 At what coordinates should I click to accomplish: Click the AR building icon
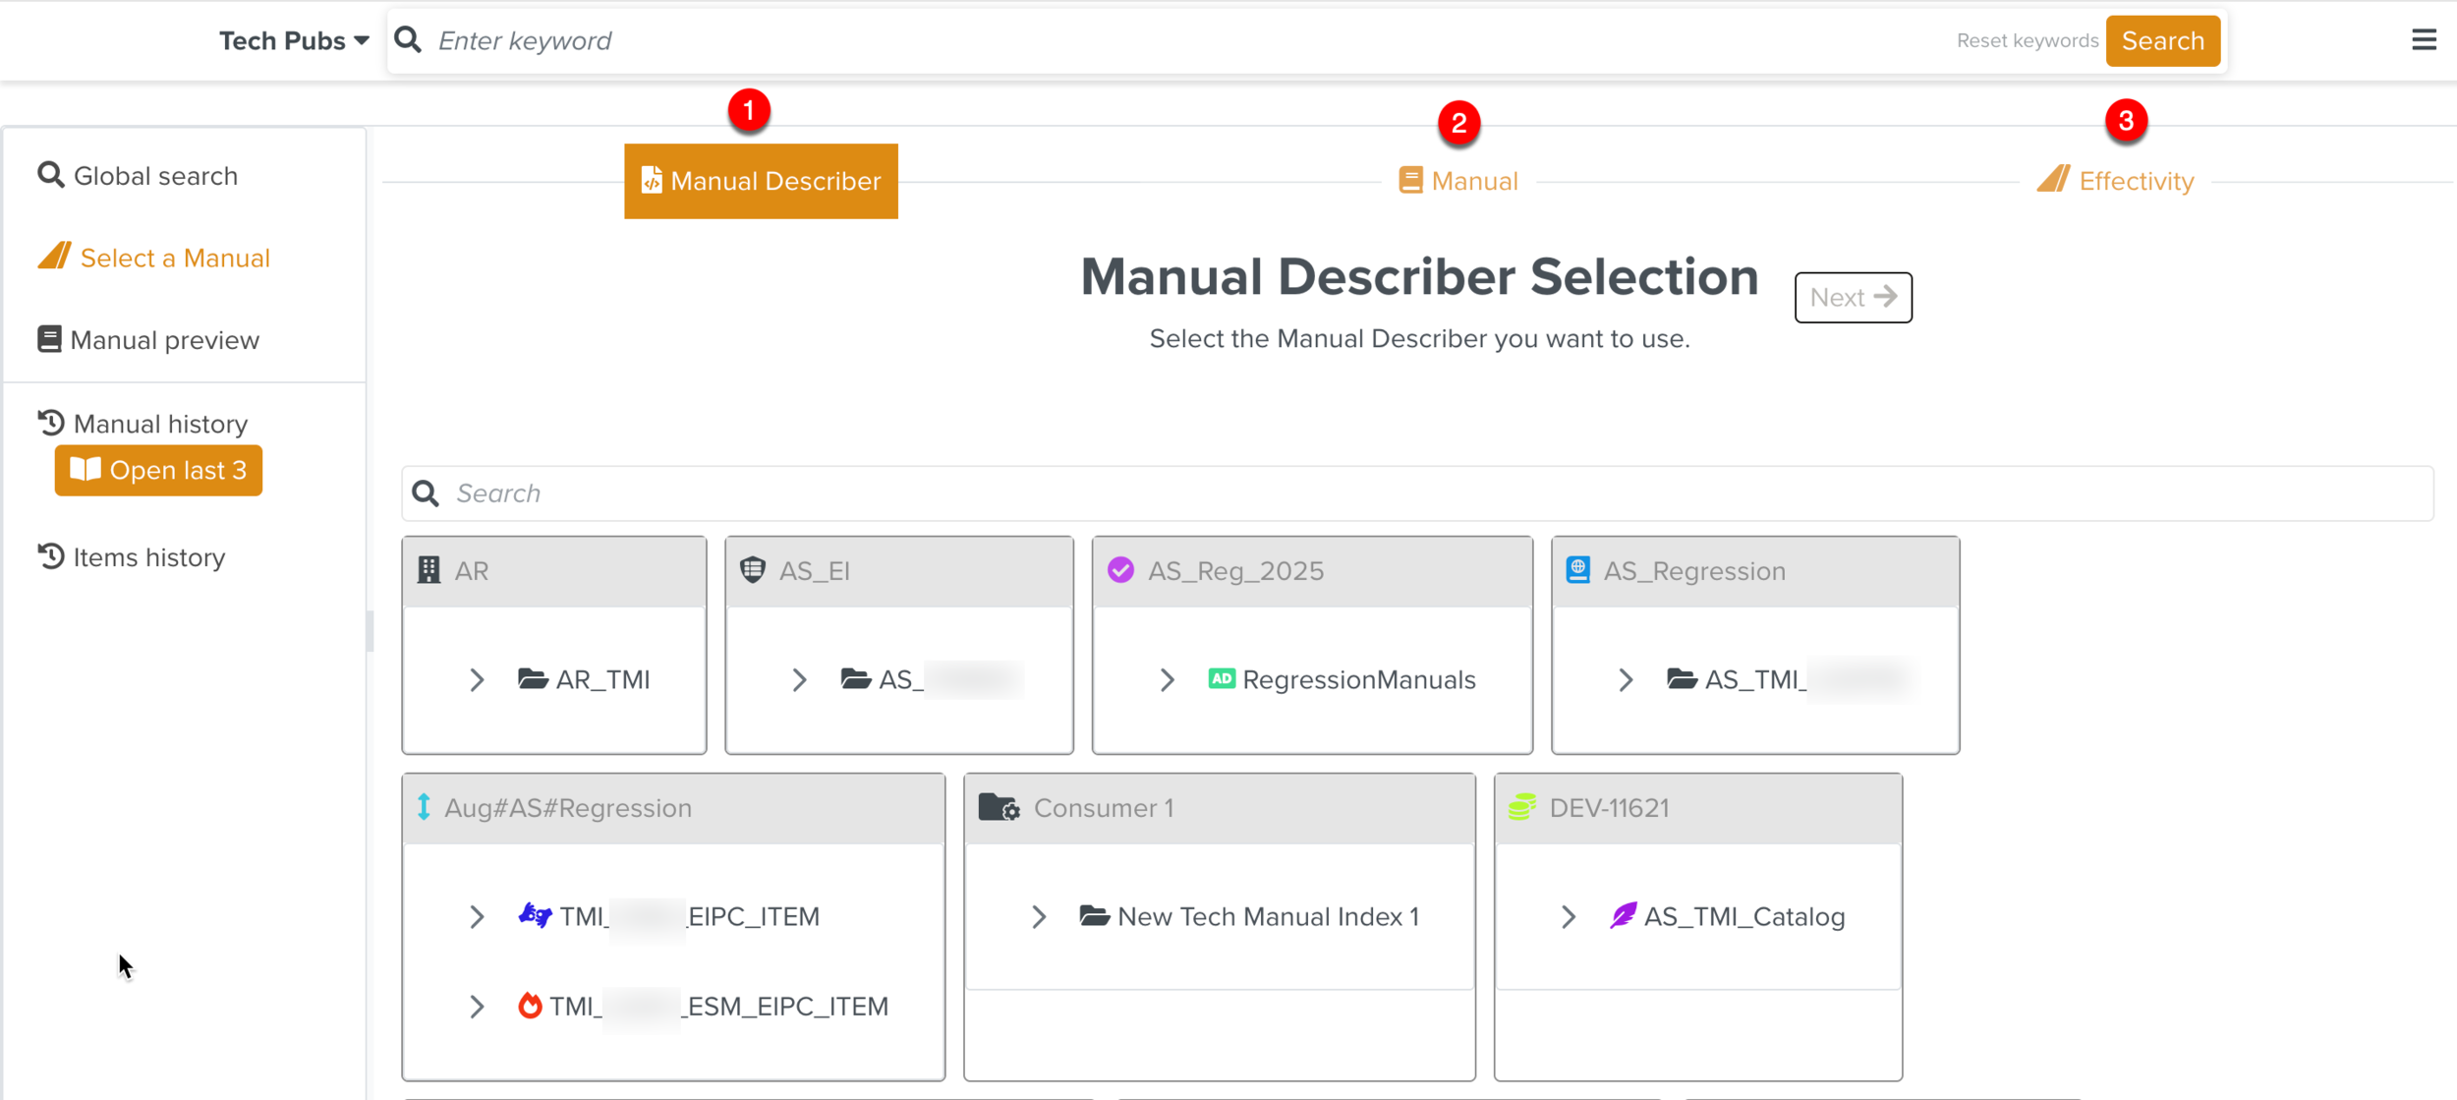point(429,570)
